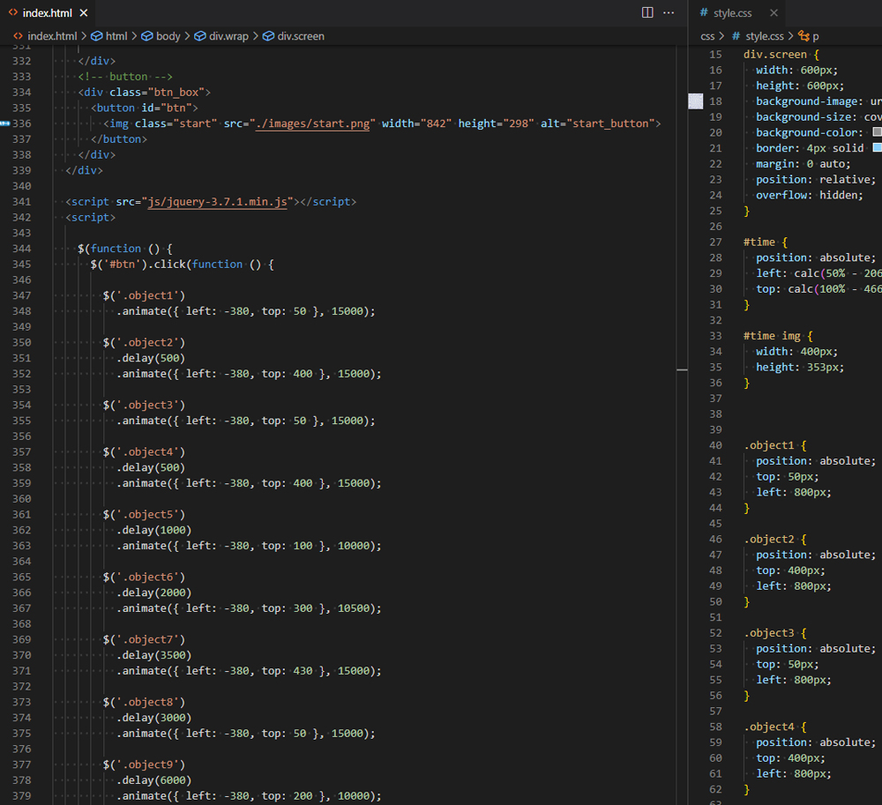Click the #time img selector in style.css
The height and width of the screenshot is (805, 882).
pos(772,336)
